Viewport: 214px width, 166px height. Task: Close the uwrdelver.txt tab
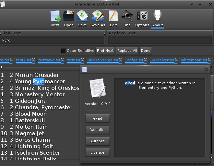(176, 60)
